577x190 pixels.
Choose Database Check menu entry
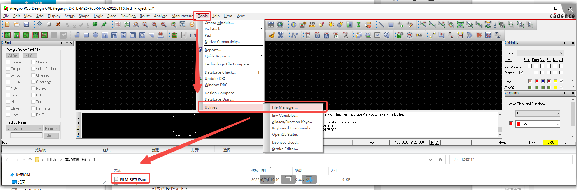coord(220,72)
